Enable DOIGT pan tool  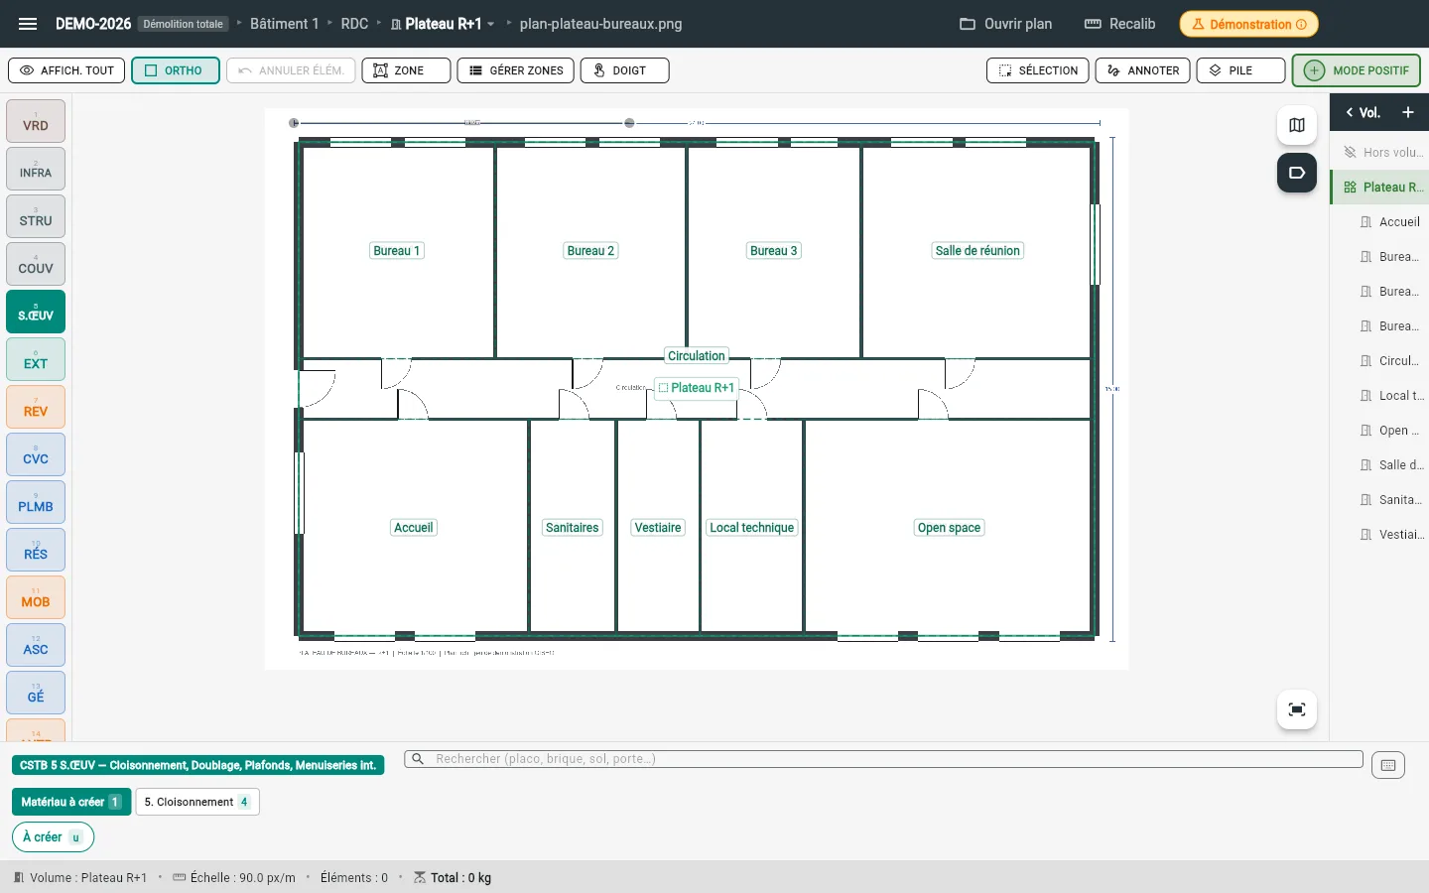[624, 70]
